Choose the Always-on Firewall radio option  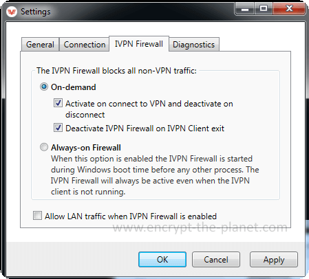click(44, 147)
